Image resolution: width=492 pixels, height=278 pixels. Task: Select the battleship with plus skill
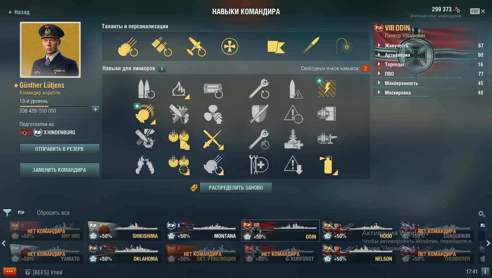(x=294, y=140)
